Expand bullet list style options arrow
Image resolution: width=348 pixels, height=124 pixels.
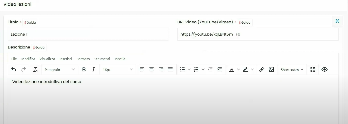click(x=189, y=70)
